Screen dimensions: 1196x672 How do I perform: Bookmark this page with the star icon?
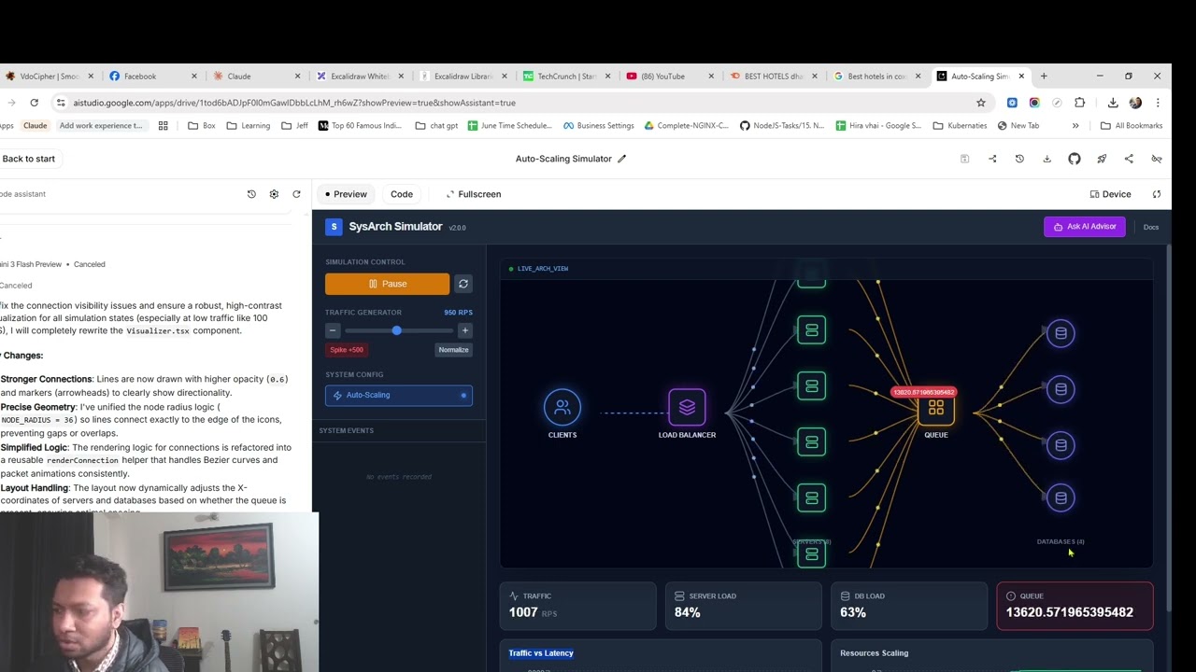pyautogui.click(x=981, y=103)
